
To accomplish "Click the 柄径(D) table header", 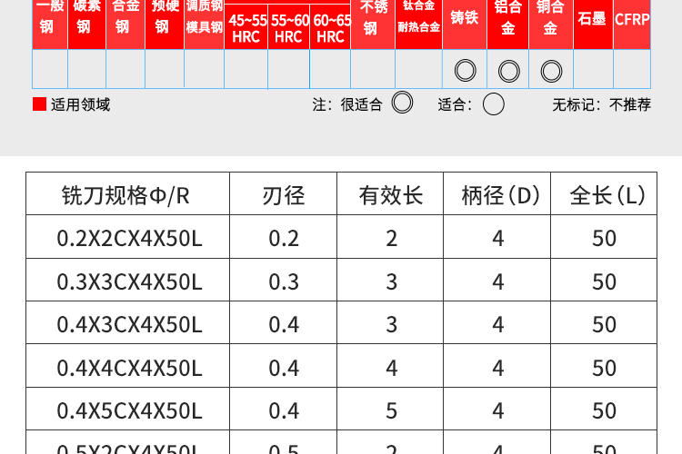I will click(x=498, y=194).
